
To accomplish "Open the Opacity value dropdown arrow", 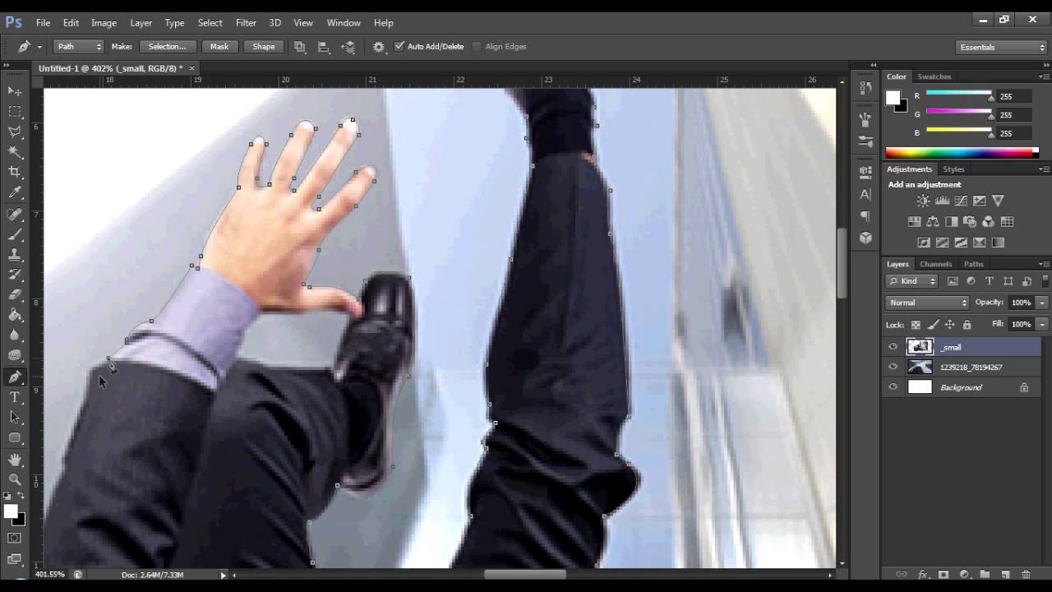I will pos(1042,303).
